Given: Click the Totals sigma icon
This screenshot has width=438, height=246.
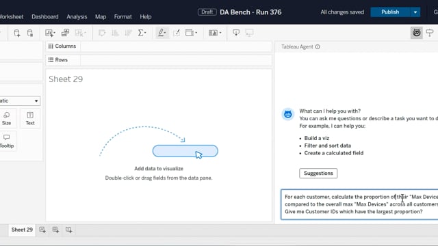Looking at the screenshot, I should click(x=140, y=33).
